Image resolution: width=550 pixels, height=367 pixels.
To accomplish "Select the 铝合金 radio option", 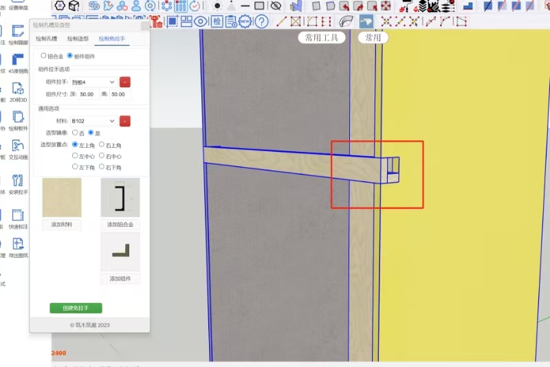I will 44,56.
